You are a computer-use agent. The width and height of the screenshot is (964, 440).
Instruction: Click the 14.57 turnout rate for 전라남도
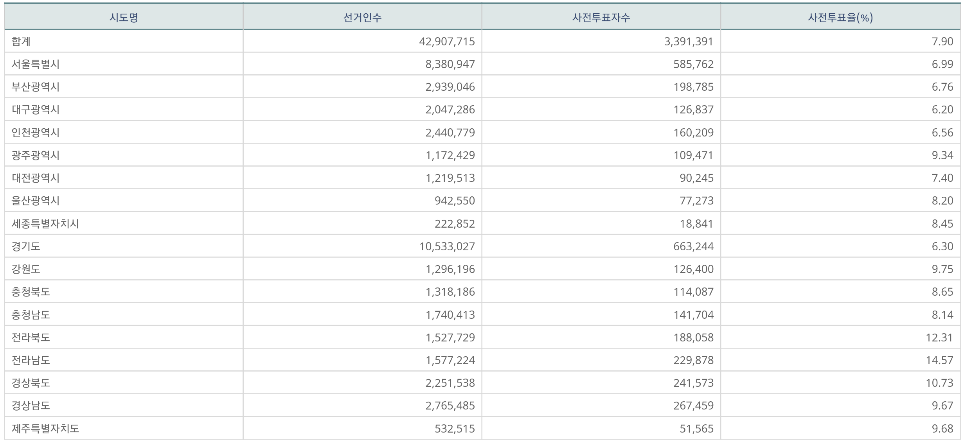click(x=939, y=360)
